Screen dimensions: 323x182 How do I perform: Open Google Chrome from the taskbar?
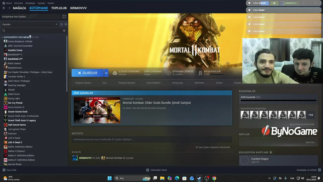point(214,178)
